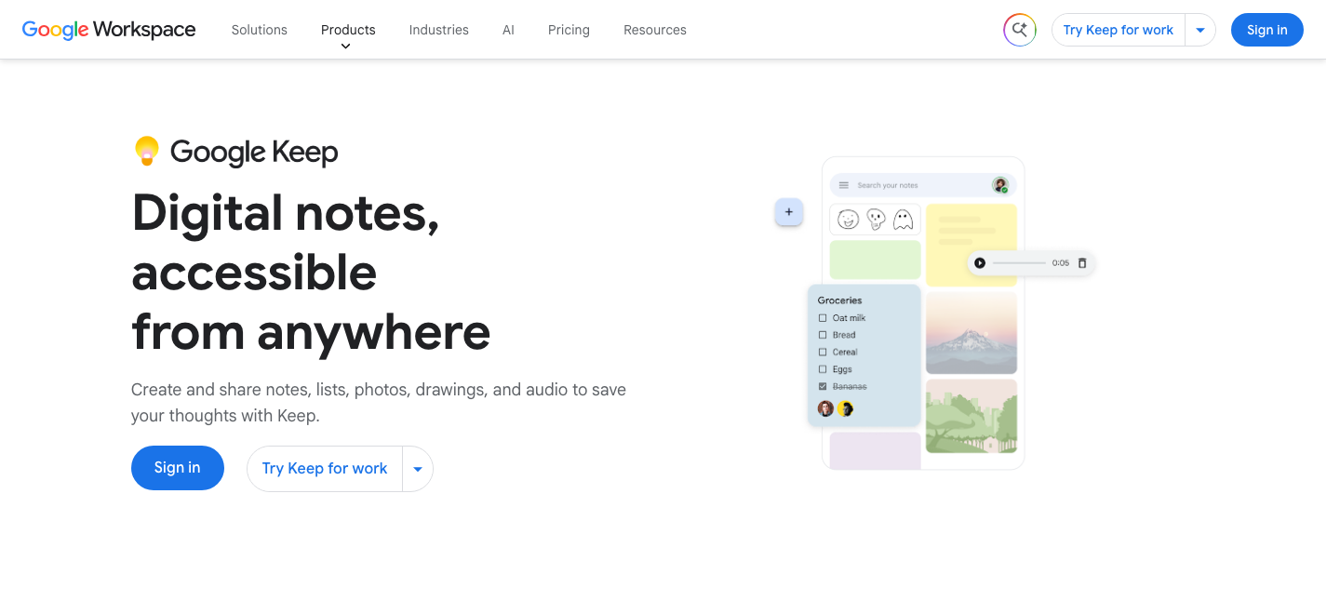Click the profile avatar in Keep illustration
The image size is (1340, 614).
(x=1000, y=185)
